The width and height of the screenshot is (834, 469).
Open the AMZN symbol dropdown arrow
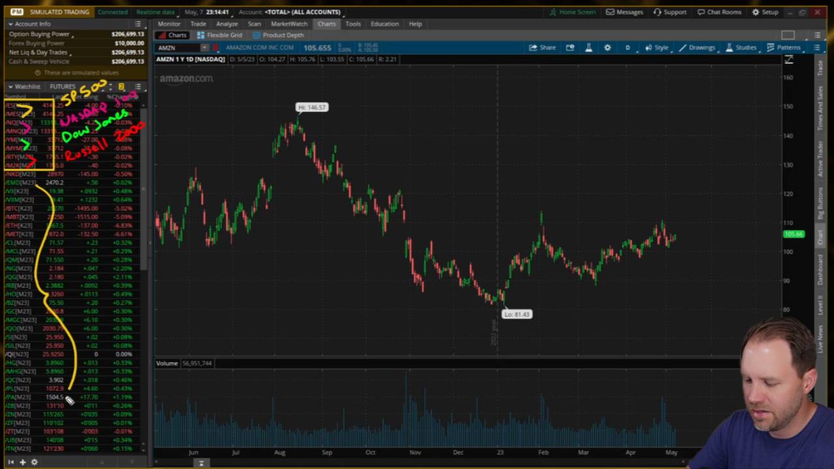(204, 48)
